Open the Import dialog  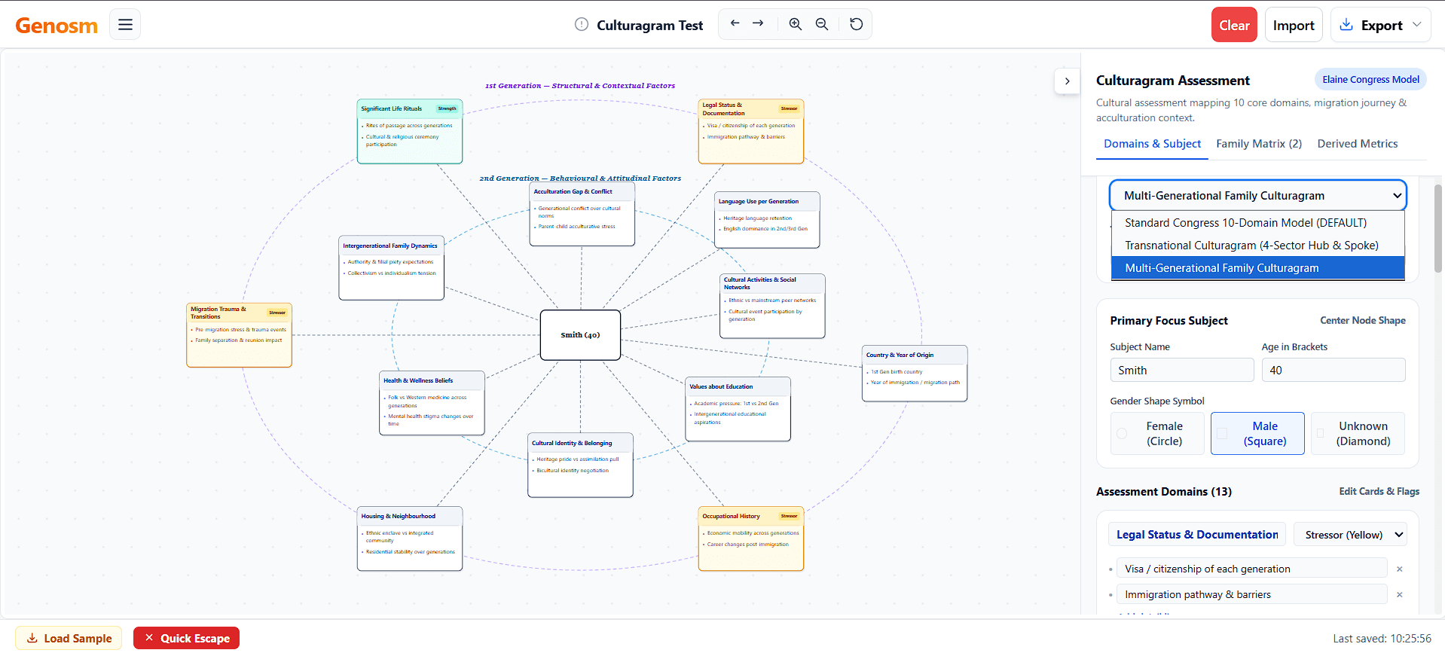point(1294,25)
